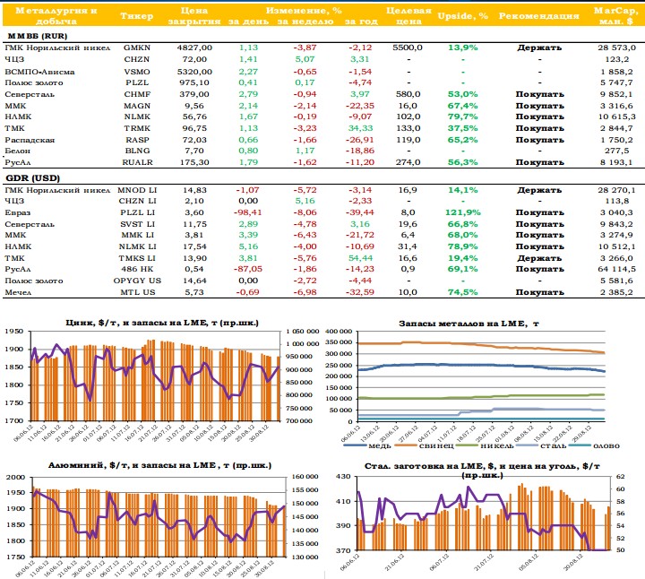Click the олово legend entry
Image resolution: width=645 pixels, height=579 pixels.
click(594, 445)
